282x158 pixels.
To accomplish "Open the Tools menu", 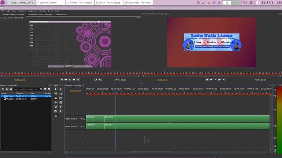I will (51, 11).
